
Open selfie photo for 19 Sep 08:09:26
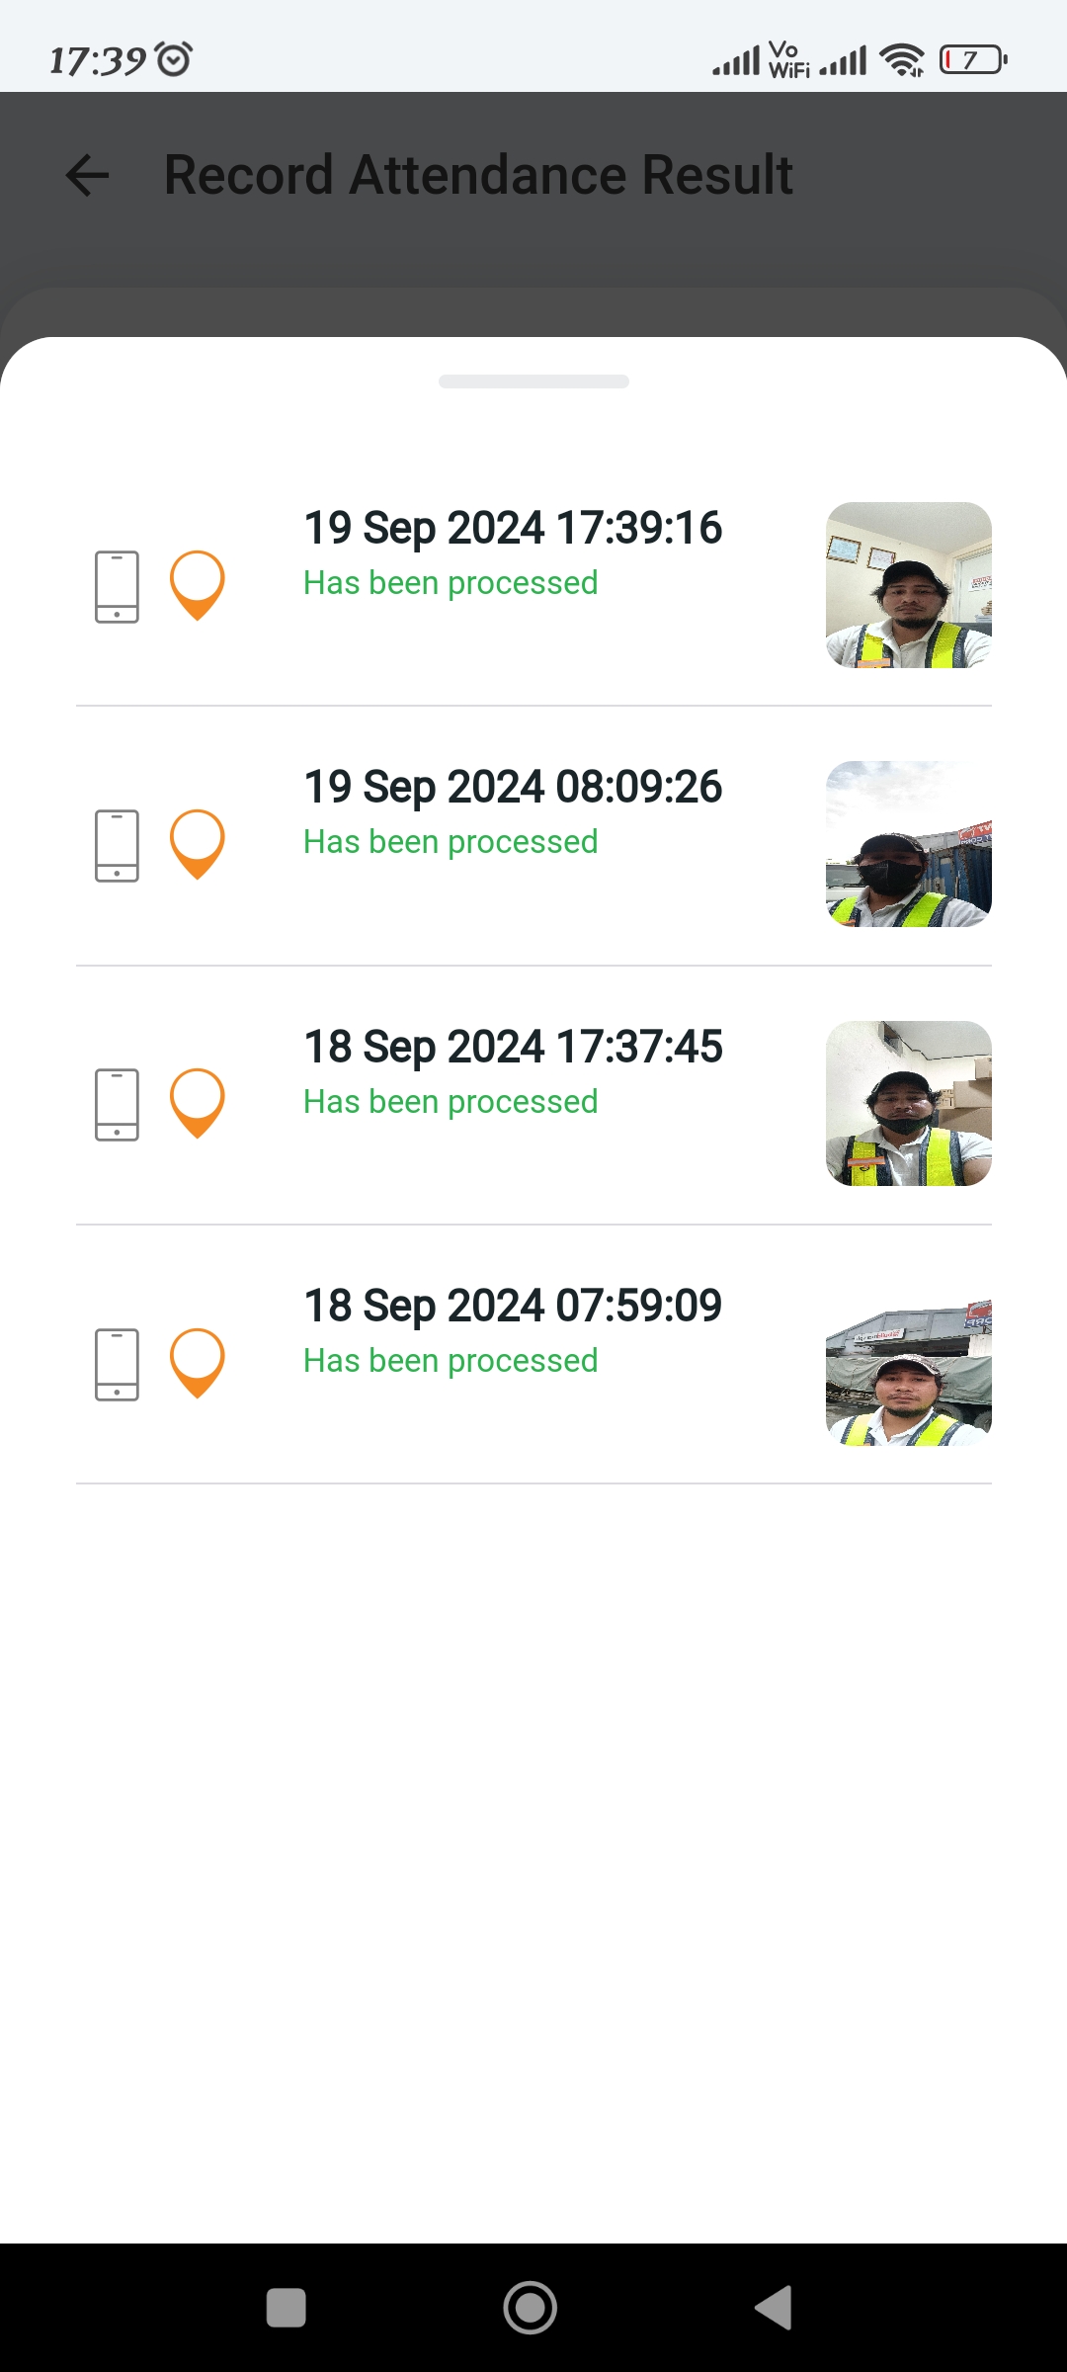pos(908,844)
